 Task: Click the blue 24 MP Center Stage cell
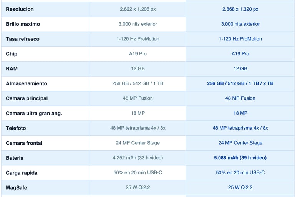pos(240,143)
